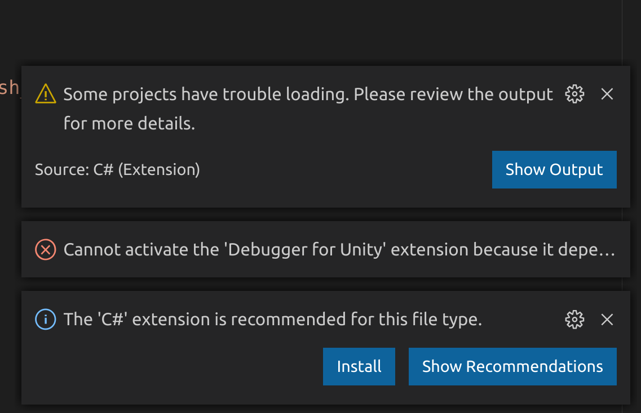Click the 'Source: C# (Extension)' label

pyautogui.click(x=117, y=169)
